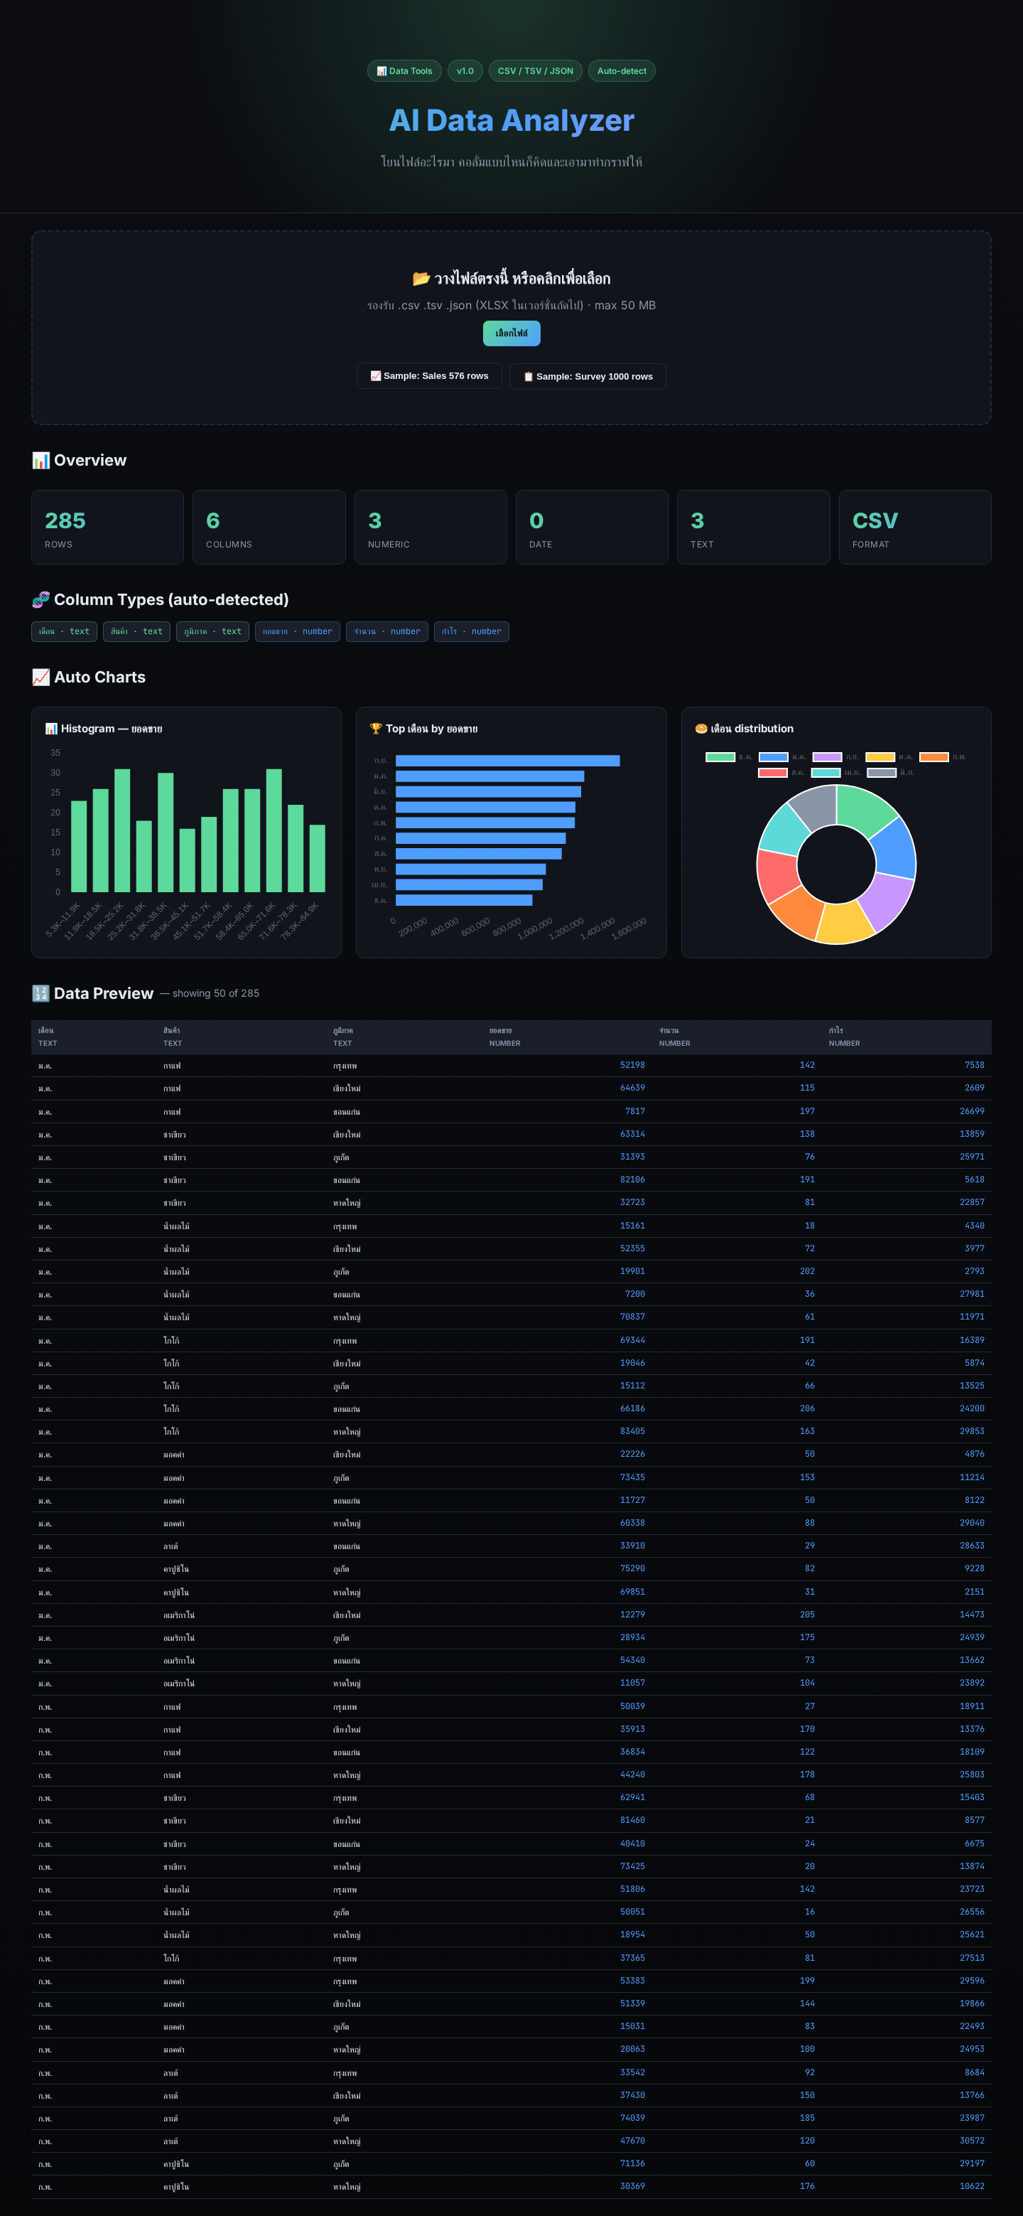Click the CSV / TSV / JSON badge
The height and width of the screenshot is (2216, 1023).
point(536,70)
